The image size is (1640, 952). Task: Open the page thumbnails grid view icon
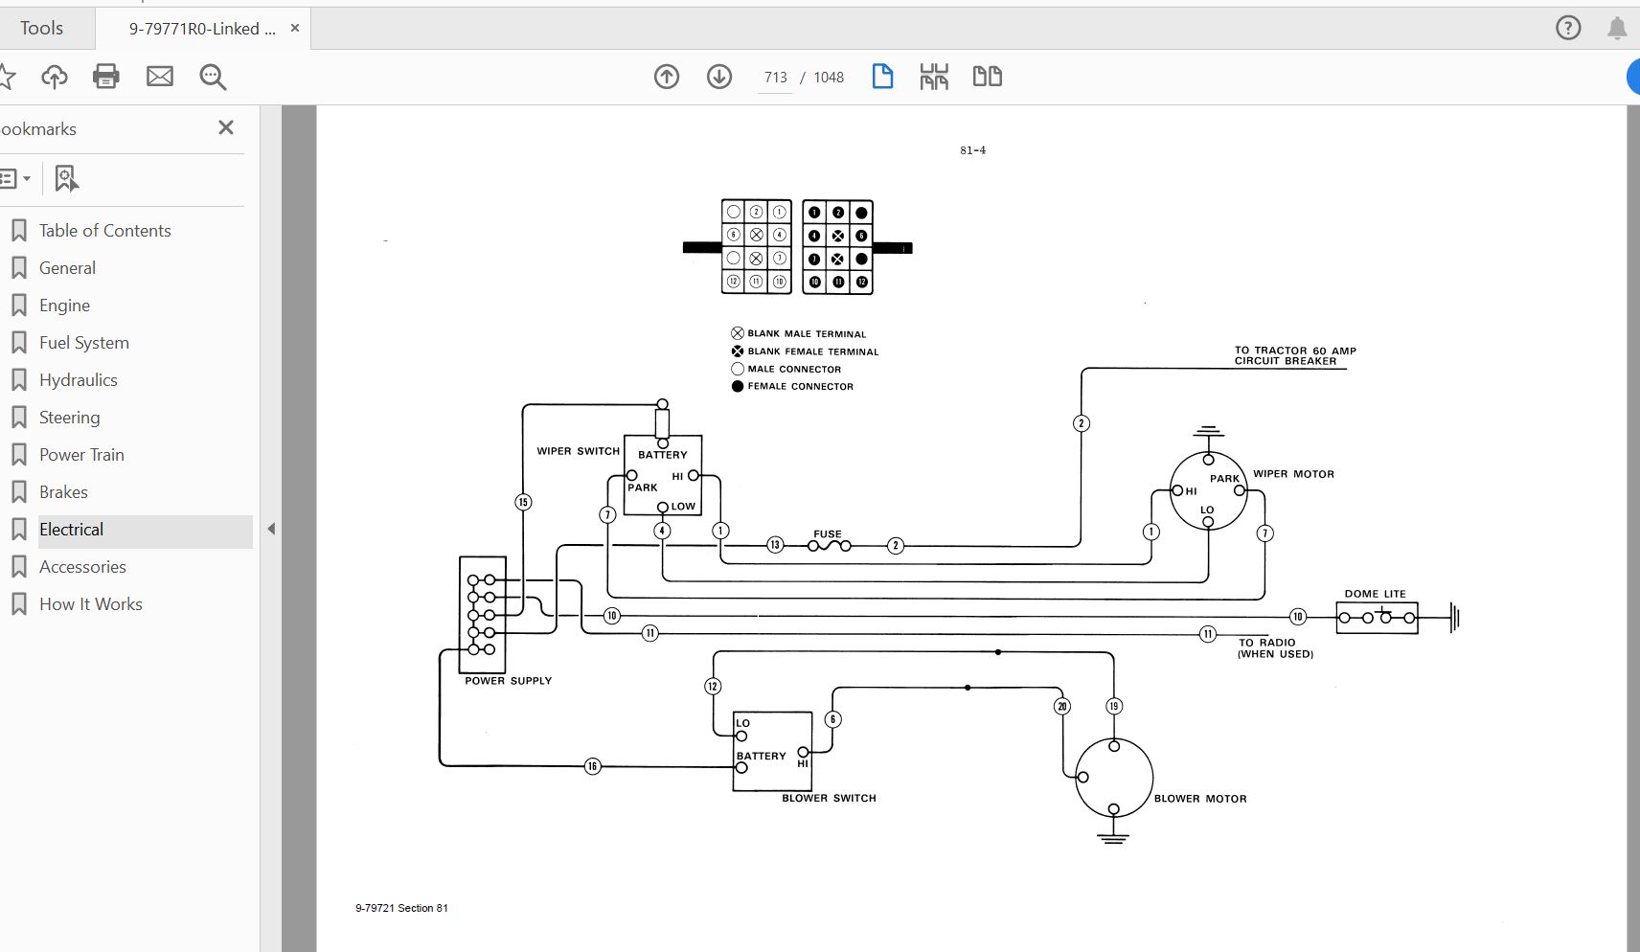pyautogui.click(x=934, y=77)
